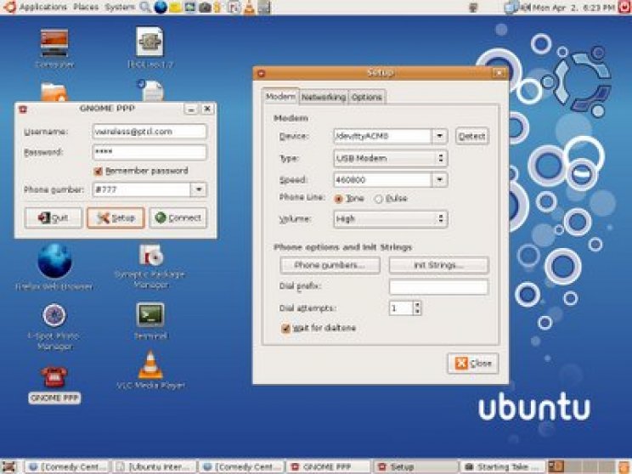This screenshot has width=632, height=474.
Task: Switch to Setup taskbar entry
Action: (415, 466)
